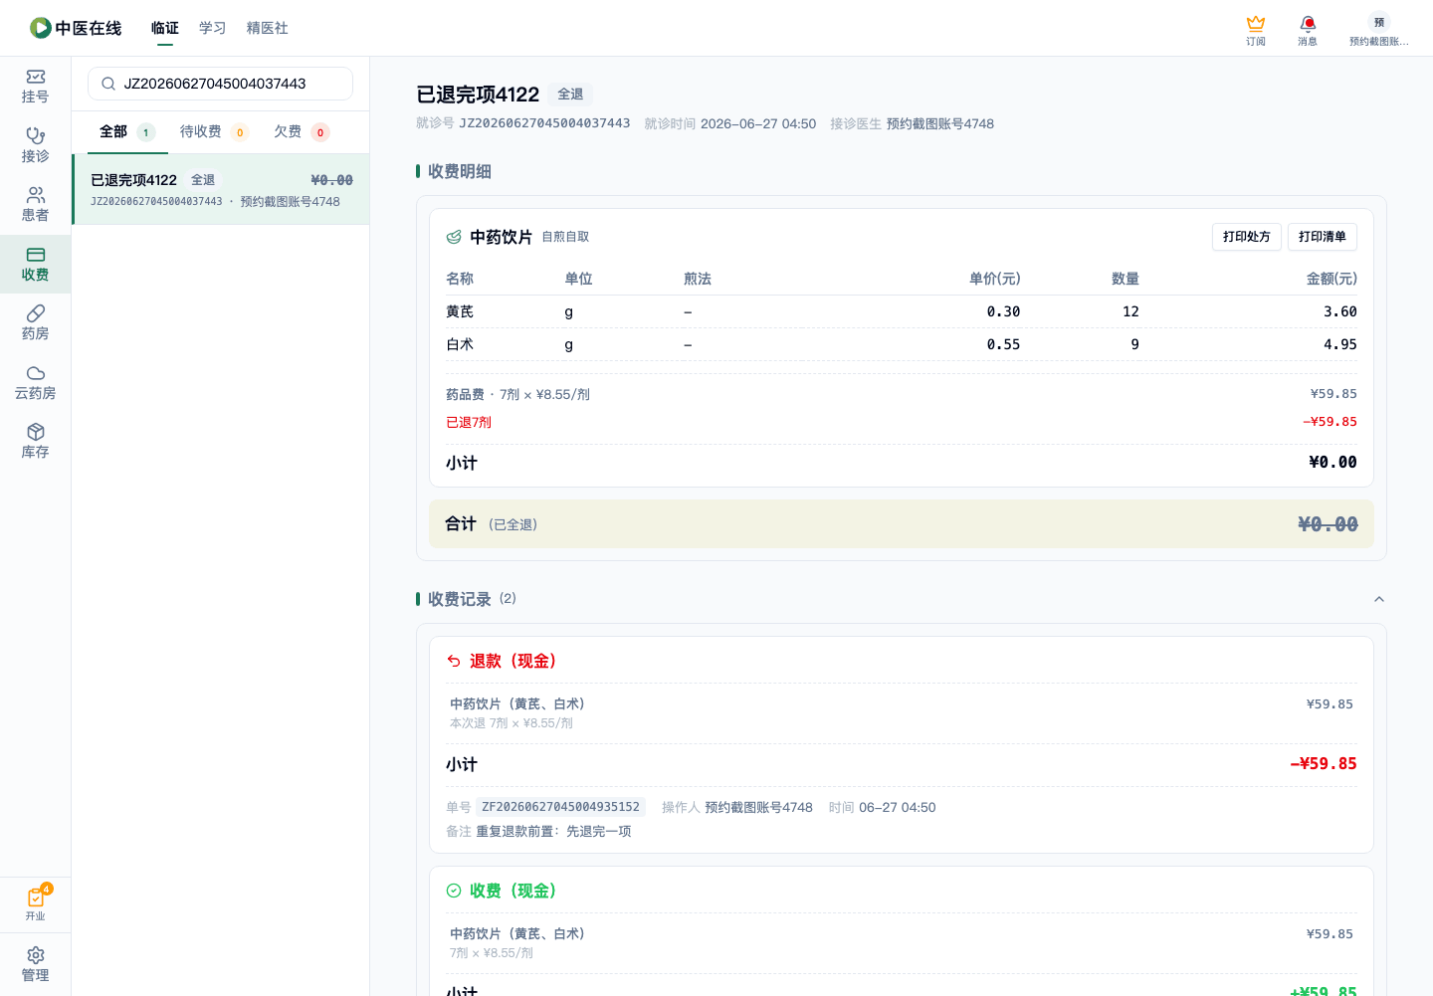
Task: Open the 挂号 registration sidebar icon
Action: point(35,86)
